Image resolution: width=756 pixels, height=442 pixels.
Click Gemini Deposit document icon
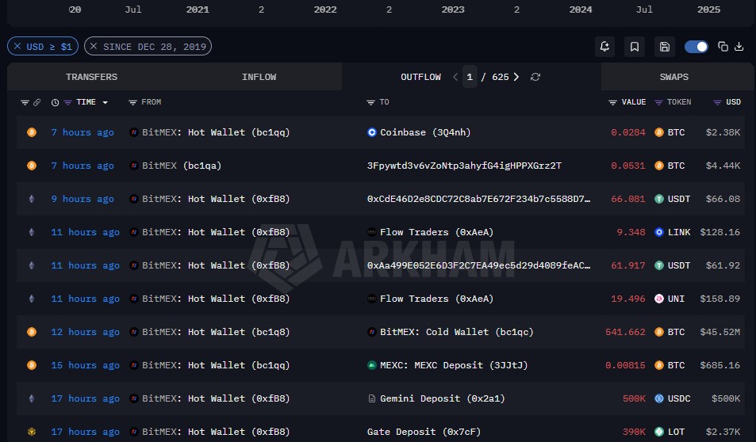click(372, 398)
